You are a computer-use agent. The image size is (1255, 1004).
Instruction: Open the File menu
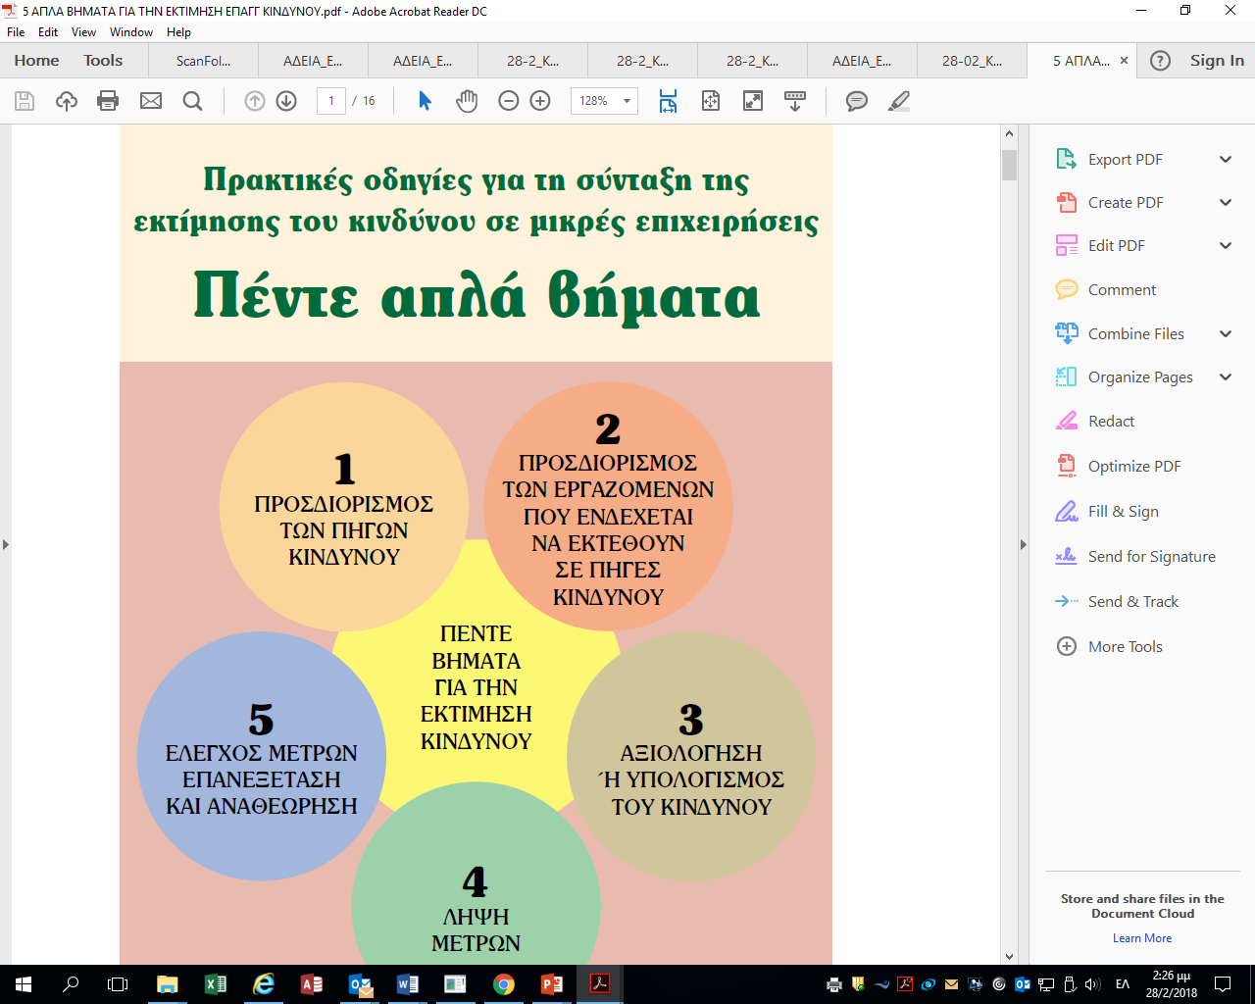coord(16,32)
